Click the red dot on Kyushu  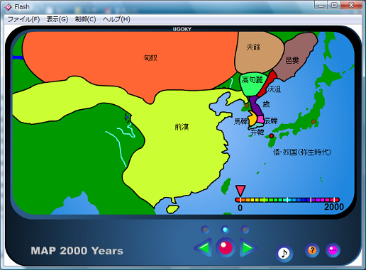point(272,136)
